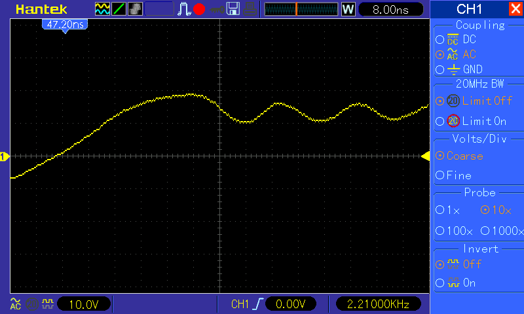Click the CH1 trigger source label at bottom
Image resolution: width=524 pixels, height=314 pixels.
pyautogui.click(x=240, y=304)
